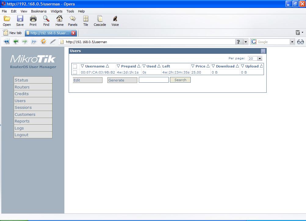
Task: Sort Used ascending with up triangle
Action: (x=159, y=66)
